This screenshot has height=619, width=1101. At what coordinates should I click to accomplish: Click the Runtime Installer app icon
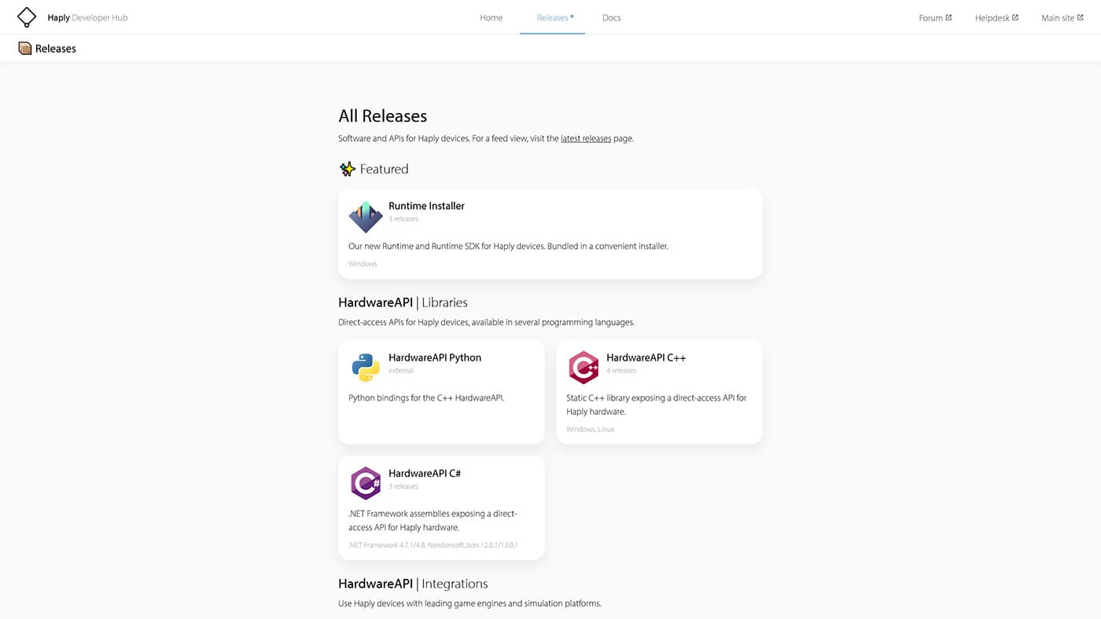(x=365, y=217)
